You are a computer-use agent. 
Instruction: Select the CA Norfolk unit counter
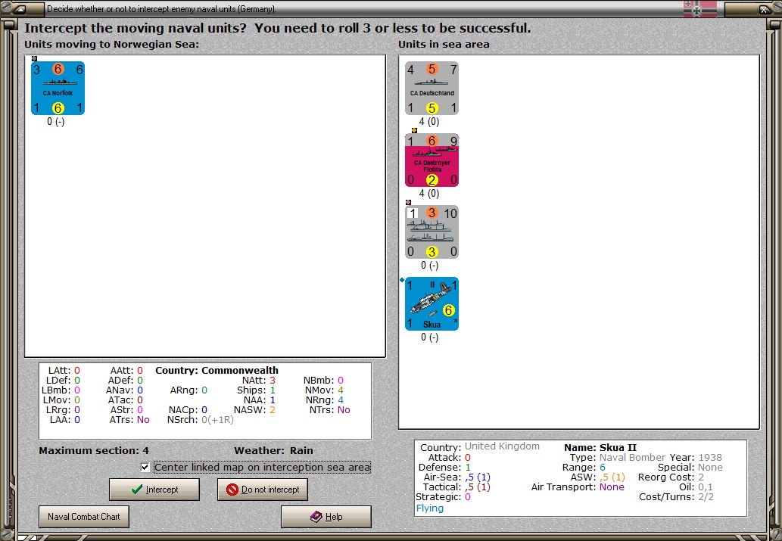pos(58,89)
